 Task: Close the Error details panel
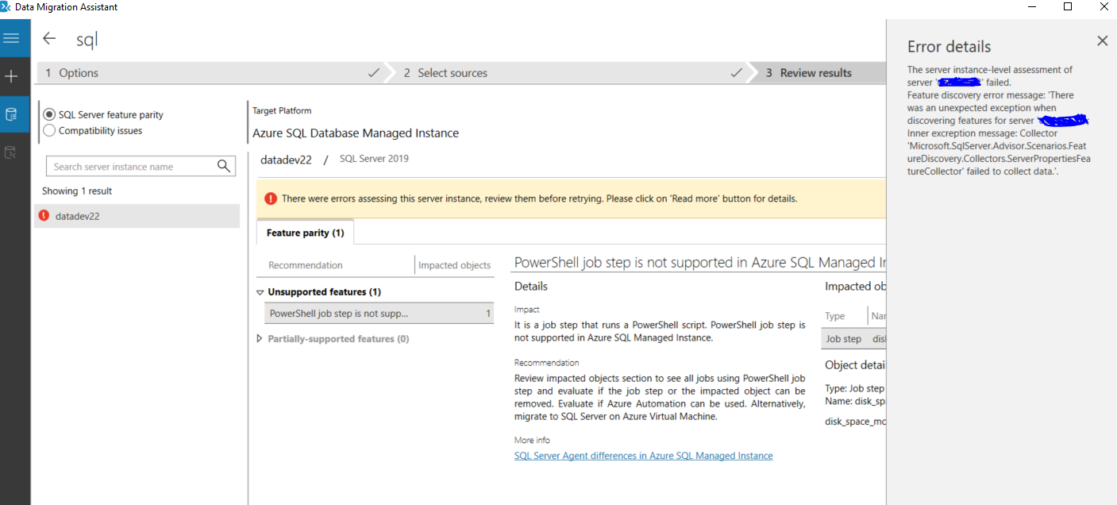coord(1102,40)
